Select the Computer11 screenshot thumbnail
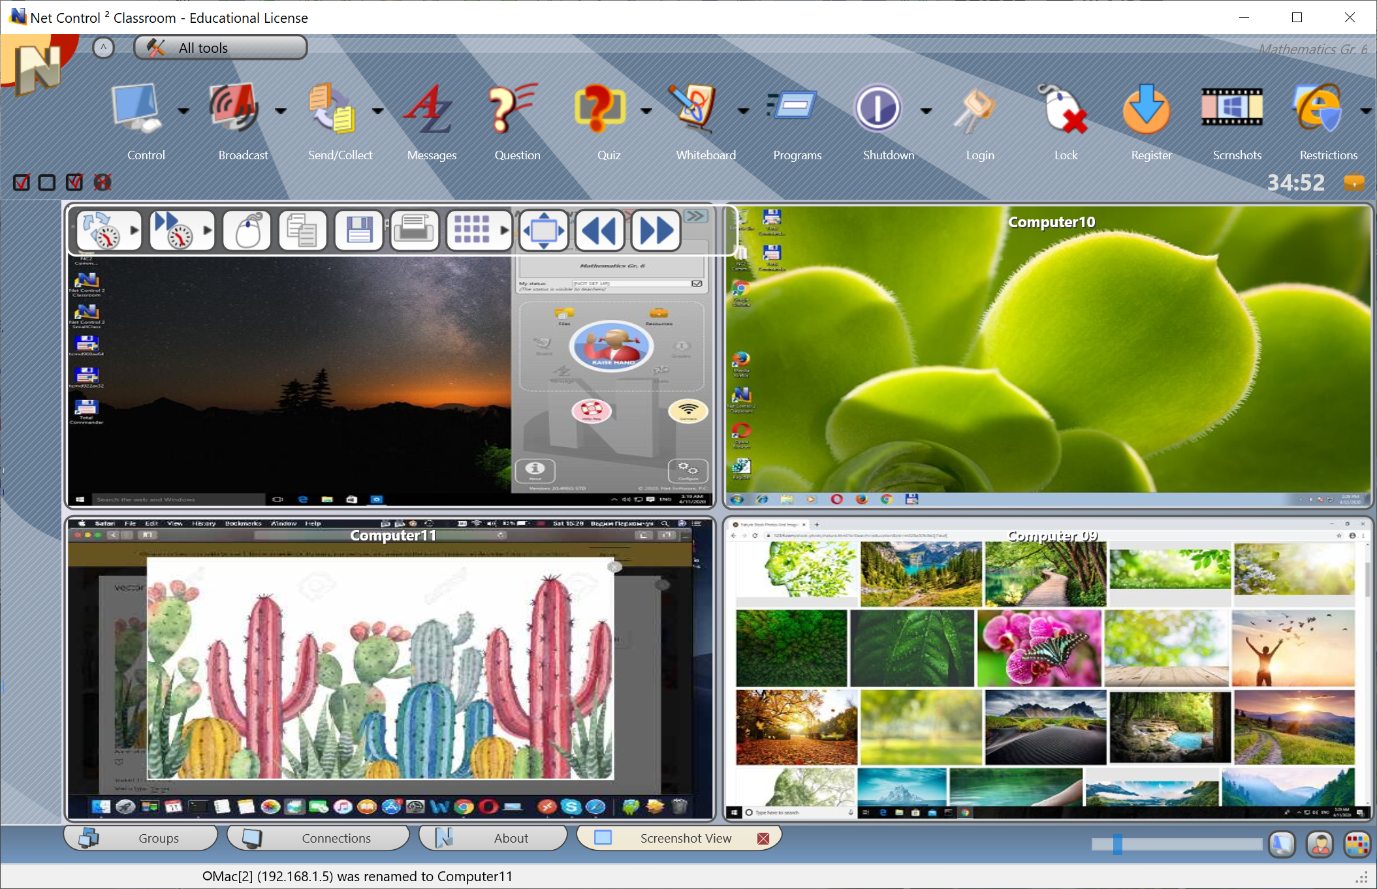Viewport: 1377px width, 889px height. click(390, 669)
